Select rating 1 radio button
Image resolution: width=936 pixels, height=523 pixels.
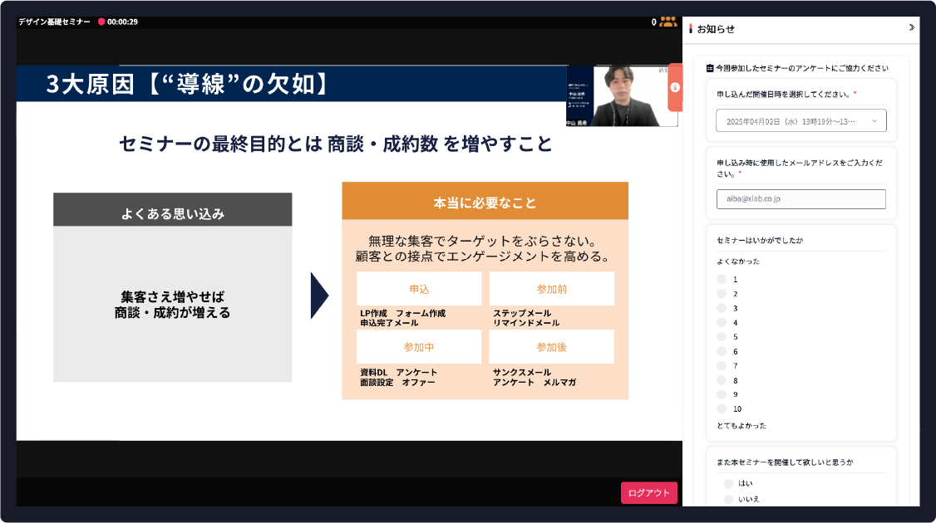722,280
